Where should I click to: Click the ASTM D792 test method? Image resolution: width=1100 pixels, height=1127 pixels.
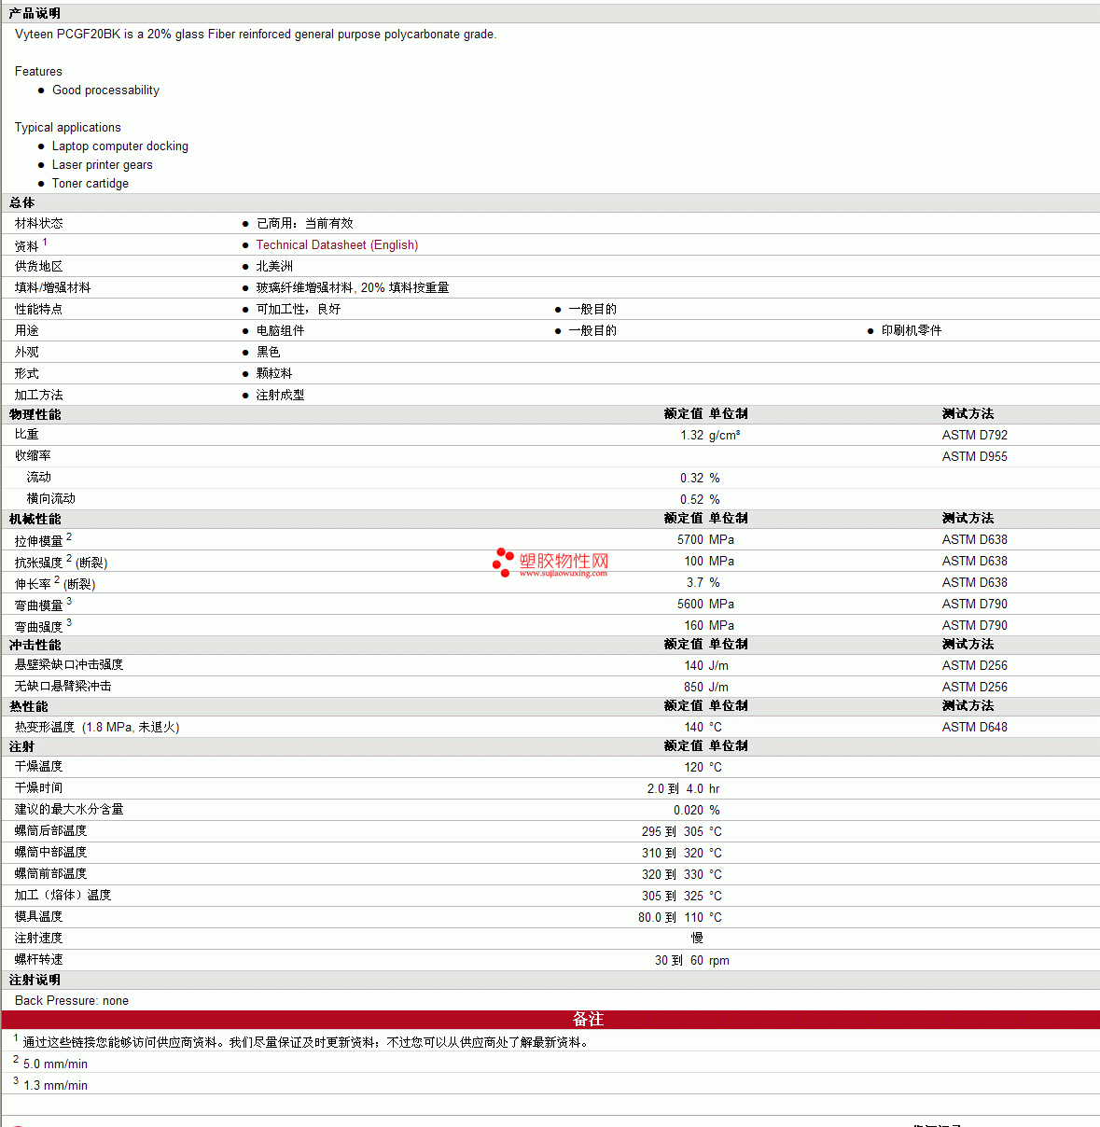coord(975,435)
